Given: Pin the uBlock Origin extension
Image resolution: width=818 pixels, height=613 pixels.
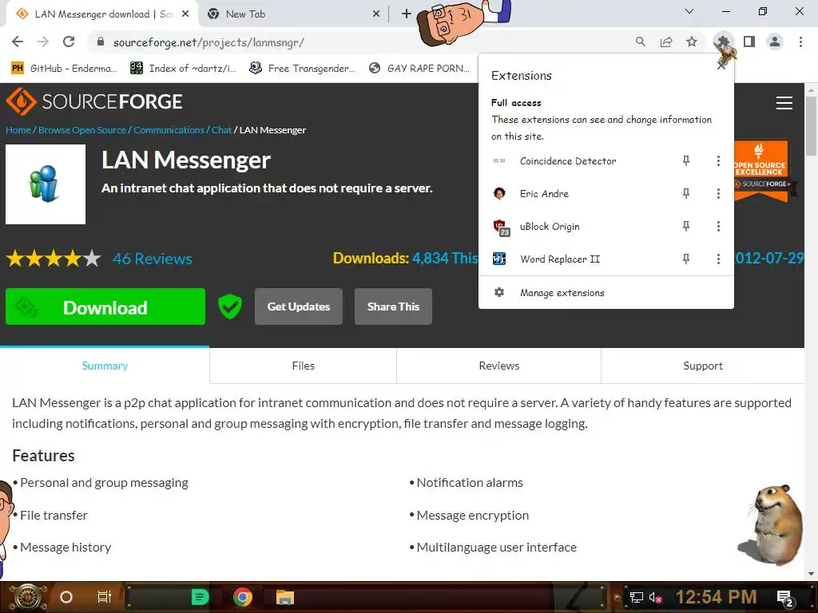Looking at the screenshot, I should point(686,226).
